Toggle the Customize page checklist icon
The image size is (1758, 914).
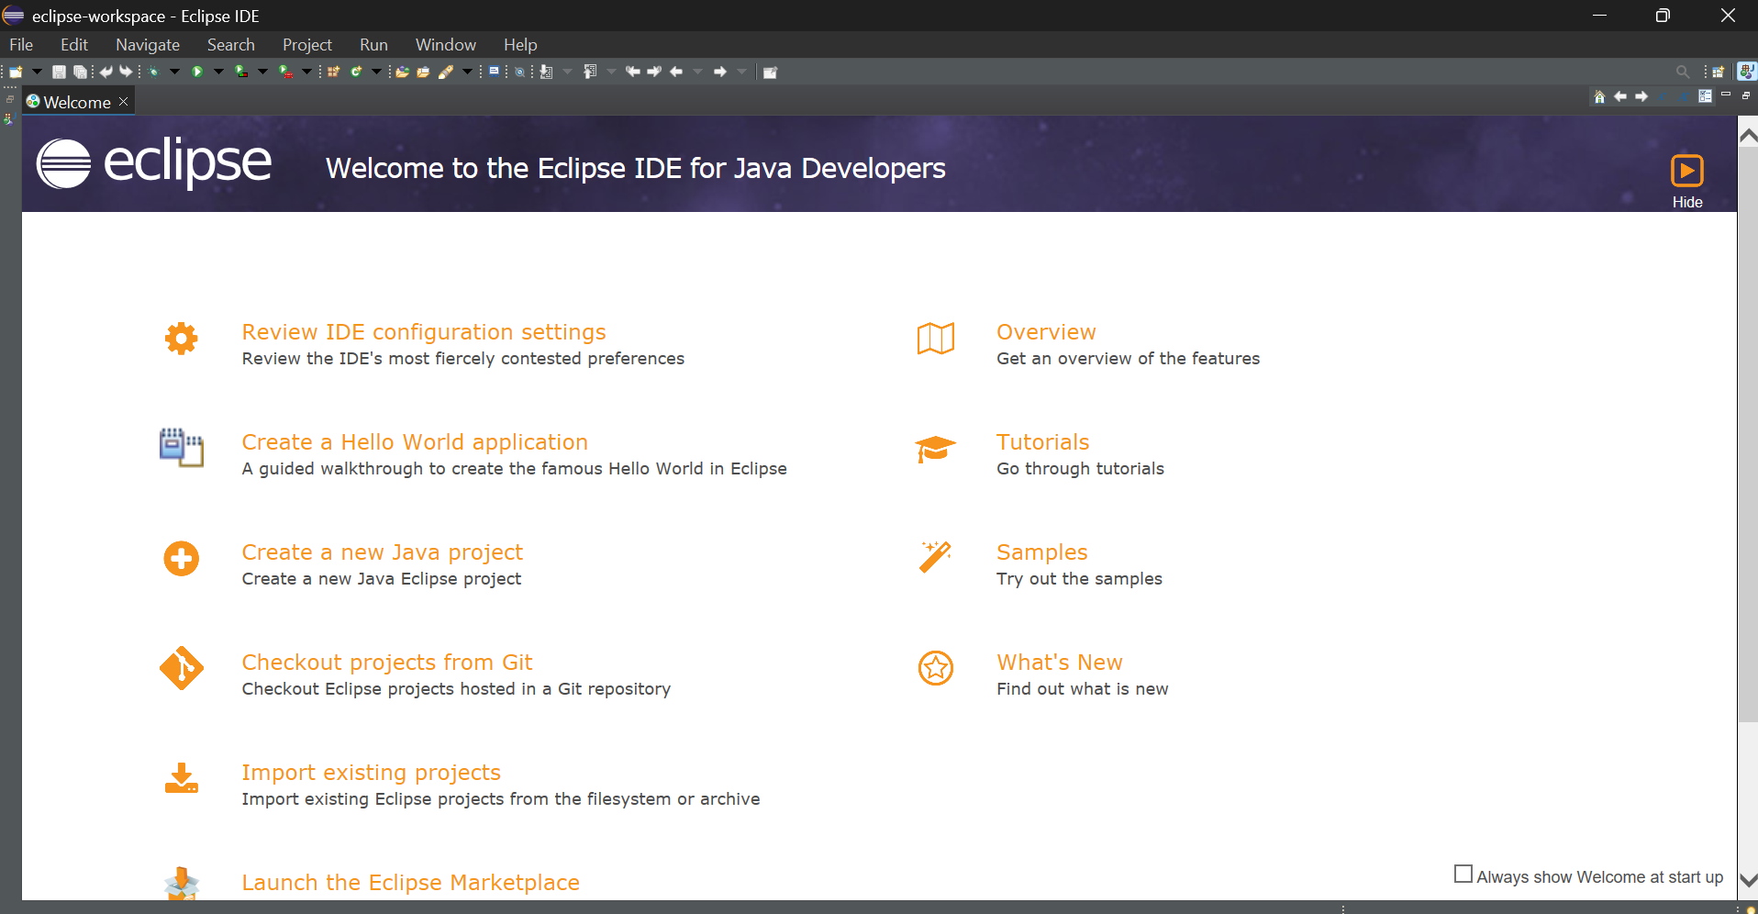coord(1705,96)
